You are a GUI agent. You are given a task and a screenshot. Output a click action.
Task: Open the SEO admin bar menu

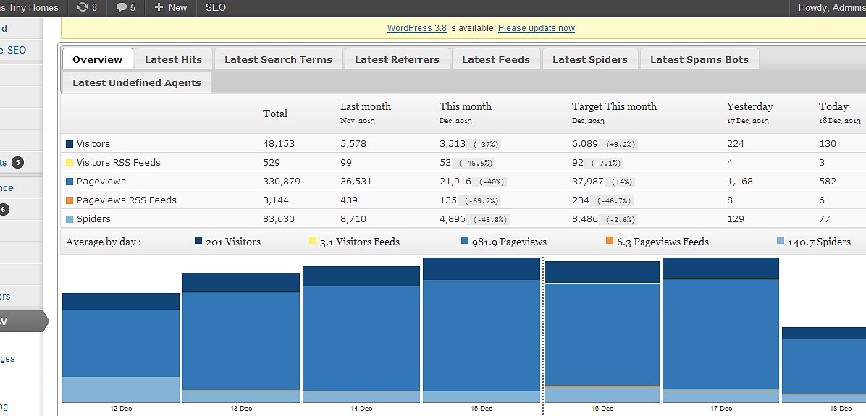215,8
